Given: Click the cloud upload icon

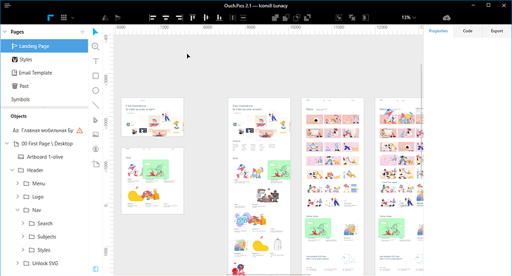Looking at the screenshot, I should coord(447,18).
